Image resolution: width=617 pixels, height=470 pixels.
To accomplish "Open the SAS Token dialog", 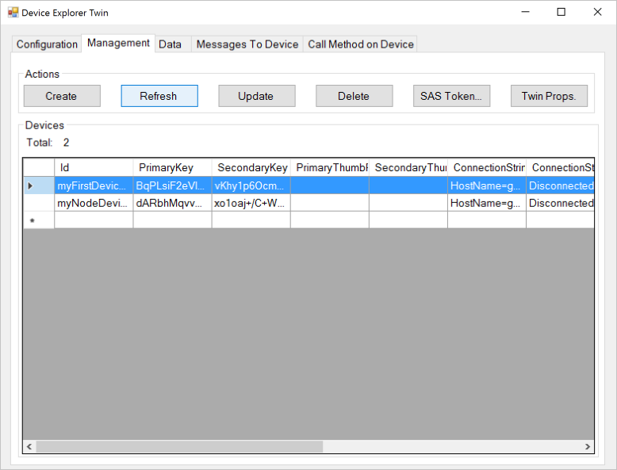I will point(452,96).
